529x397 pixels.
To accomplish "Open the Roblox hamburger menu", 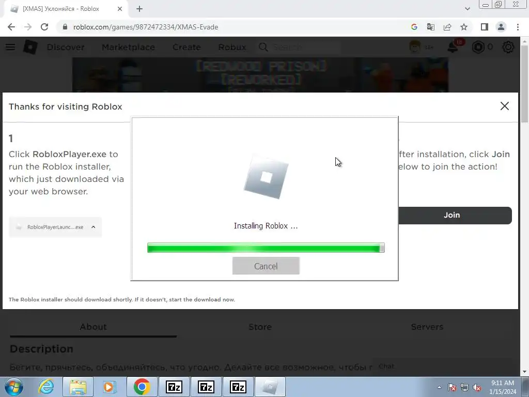I will 10,47.
